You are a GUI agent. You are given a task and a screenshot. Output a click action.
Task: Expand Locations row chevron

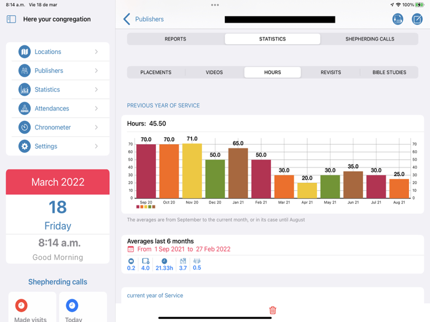[96, 52]
